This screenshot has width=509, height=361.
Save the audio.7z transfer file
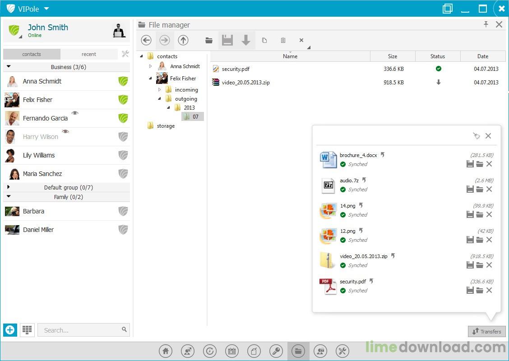tap(470, 190)
